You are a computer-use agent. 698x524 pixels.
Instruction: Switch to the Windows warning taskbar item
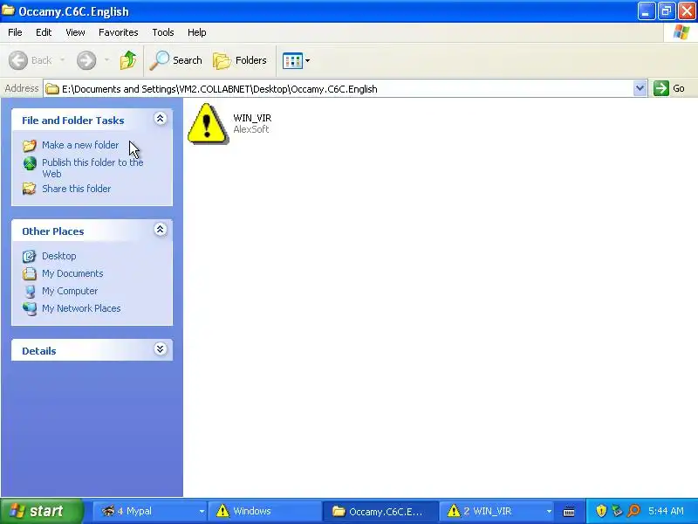point(265,511)
